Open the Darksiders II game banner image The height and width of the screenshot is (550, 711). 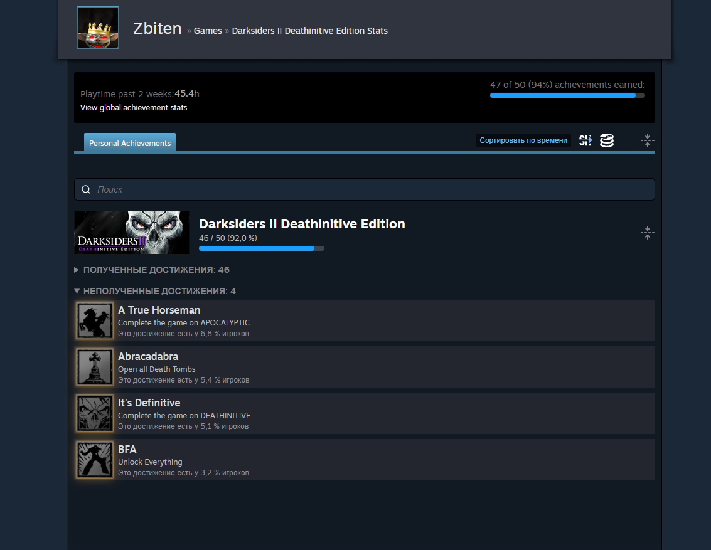[132, 232]
